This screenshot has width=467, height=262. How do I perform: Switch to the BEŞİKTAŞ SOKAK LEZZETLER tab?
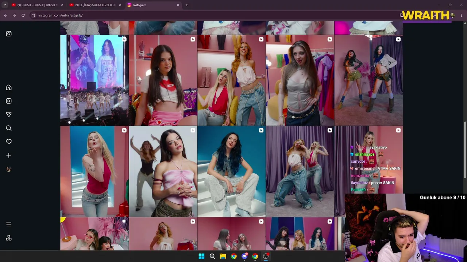pos(96,5)
